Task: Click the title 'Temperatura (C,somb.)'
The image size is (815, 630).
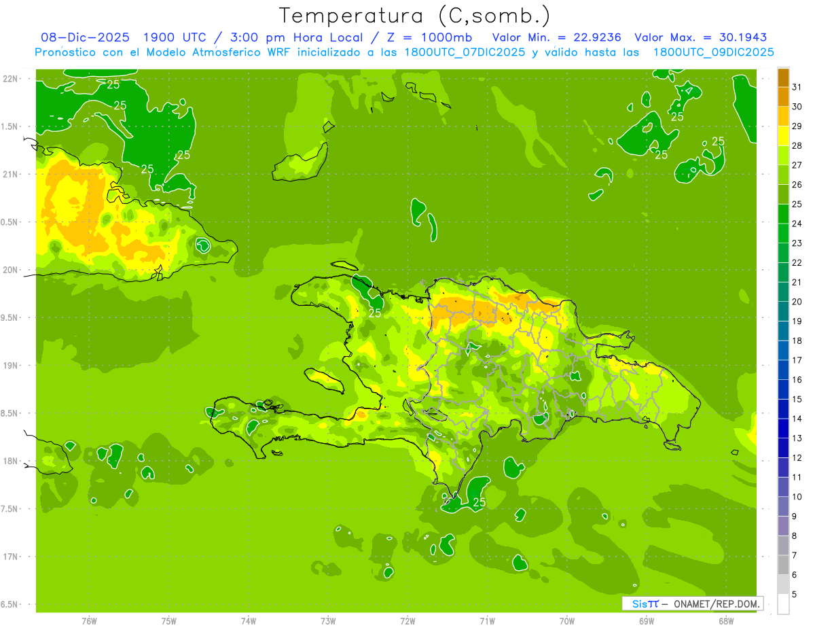Action: click(x=414, y=16)
